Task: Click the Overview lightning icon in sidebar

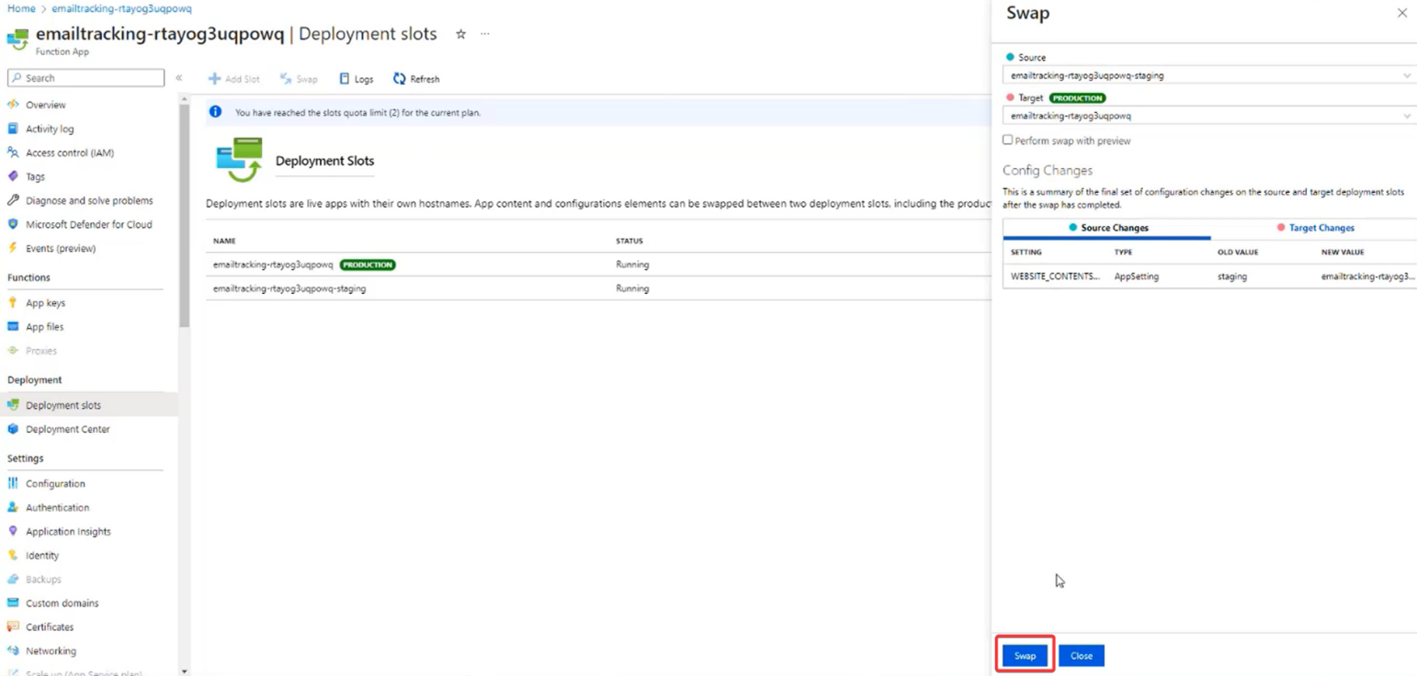Action: [13, 105]
